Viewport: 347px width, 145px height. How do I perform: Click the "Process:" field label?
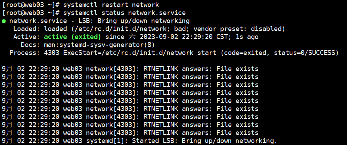[23, 53]
